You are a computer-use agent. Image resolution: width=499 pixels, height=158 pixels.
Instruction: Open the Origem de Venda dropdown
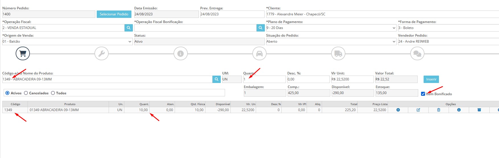(x=67, y=41)
